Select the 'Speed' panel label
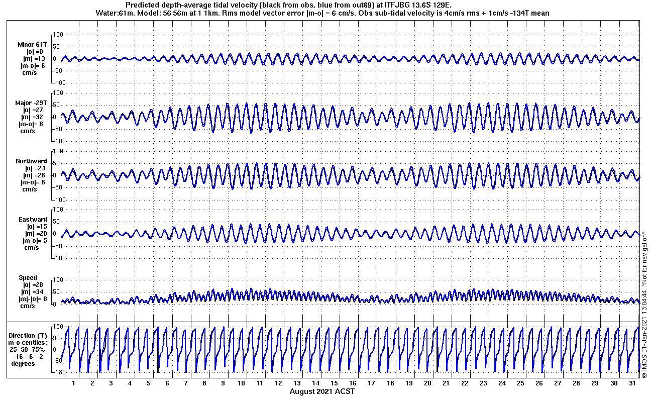This screenshot has width=653, height=402. click(x=28, y=278)
